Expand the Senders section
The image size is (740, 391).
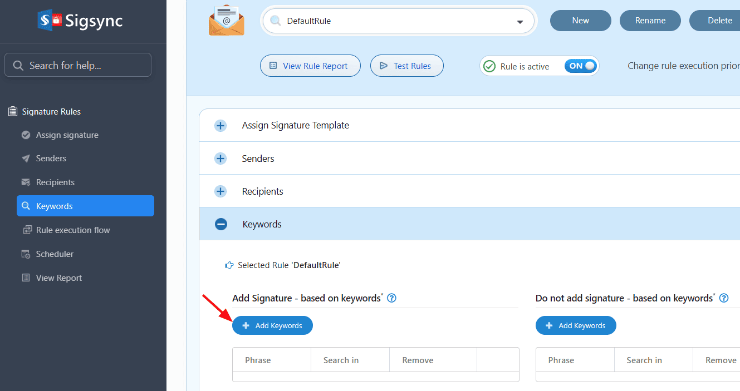[x=220, y=159]
